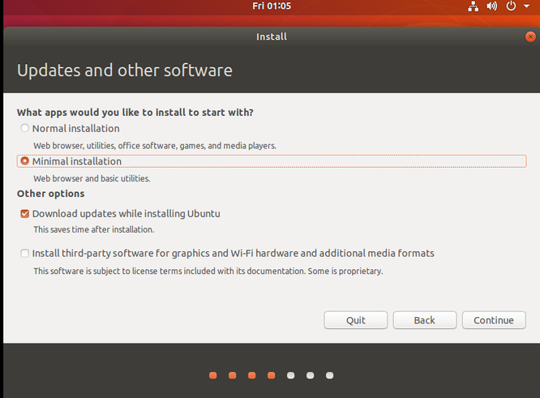Screen dimensions: 540x398
Task: Select the Minimal installation radio button
Action: (x=24, y=161)
